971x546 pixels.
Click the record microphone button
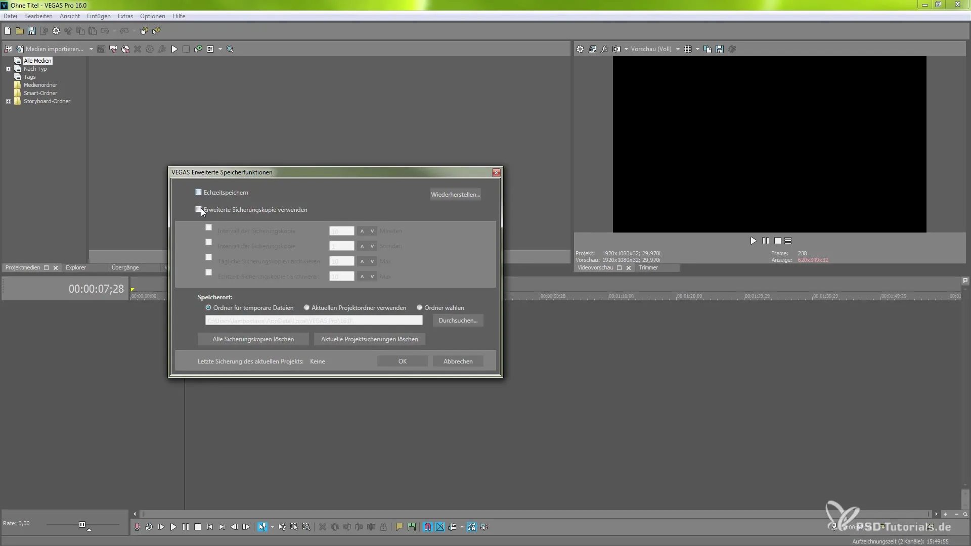coord(137,527)
